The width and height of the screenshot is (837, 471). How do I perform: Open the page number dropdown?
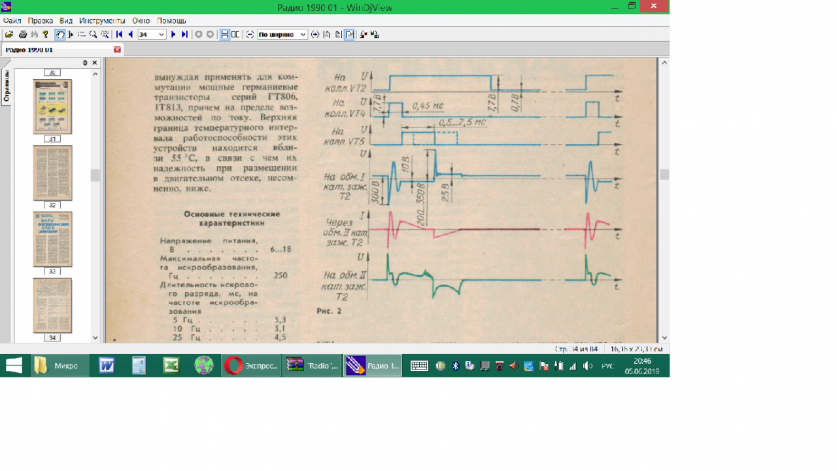point(161,35)
